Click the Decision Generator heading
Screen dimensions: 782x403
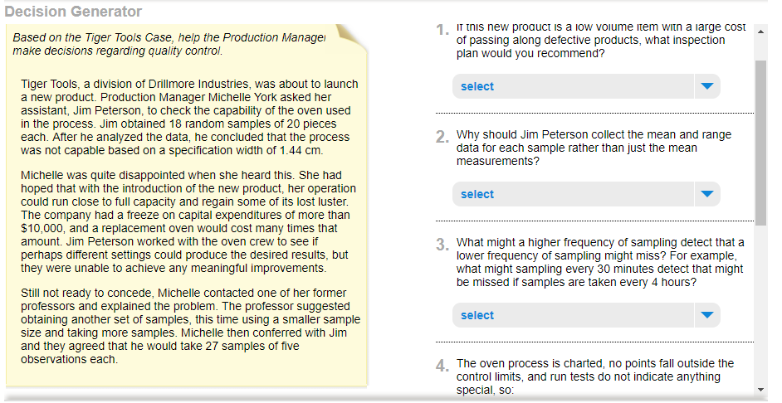pos(73,12)
